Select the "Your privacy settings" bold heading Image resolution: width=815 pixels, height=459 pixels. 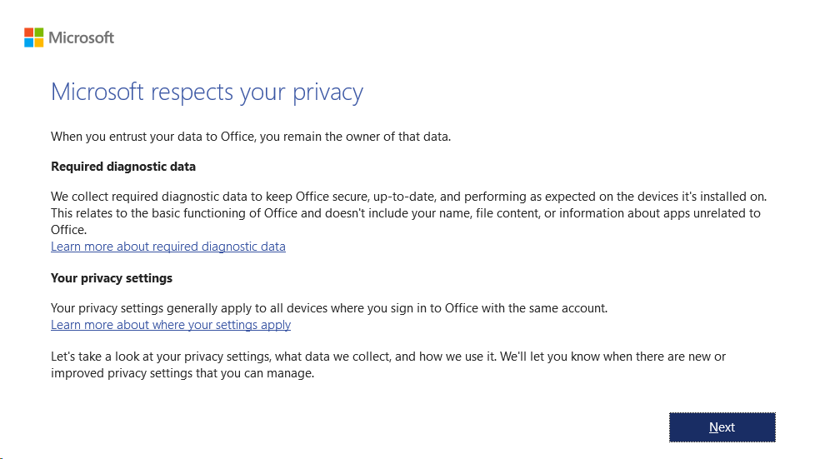111,278
